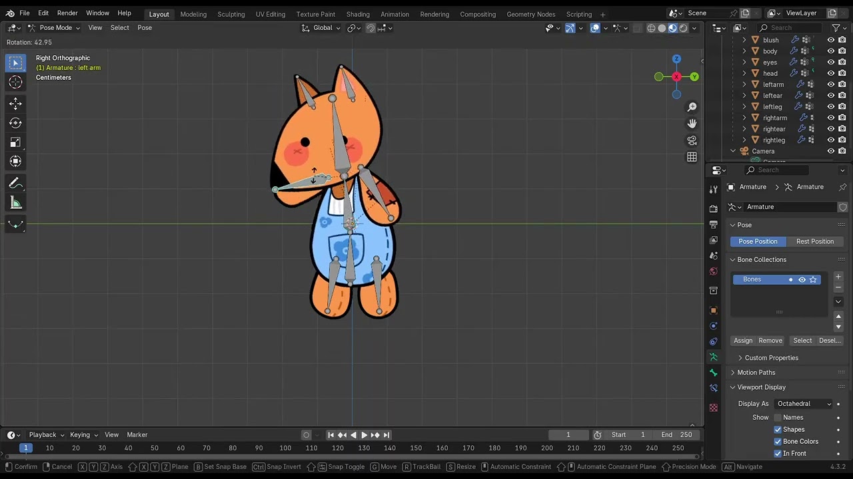
Task: Pick the Rotate tool in toolbar
Action: [15, 123]
